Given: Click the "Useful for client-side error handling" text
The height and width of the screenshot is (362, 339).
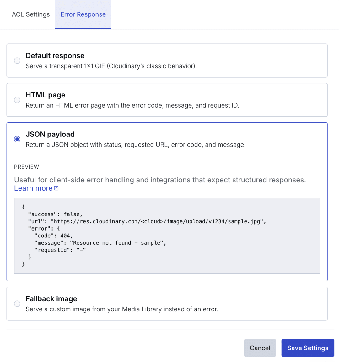Looking at the screenshot, I should pyautogui.click(x=160, y=180).
